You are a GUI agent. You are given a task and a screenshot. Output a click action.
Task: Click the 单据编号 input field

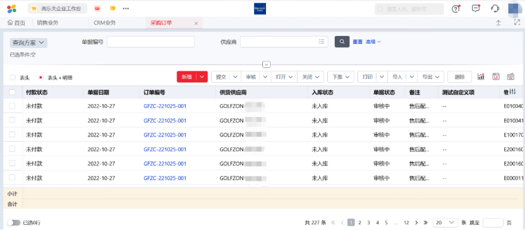[x=150, y=42]
